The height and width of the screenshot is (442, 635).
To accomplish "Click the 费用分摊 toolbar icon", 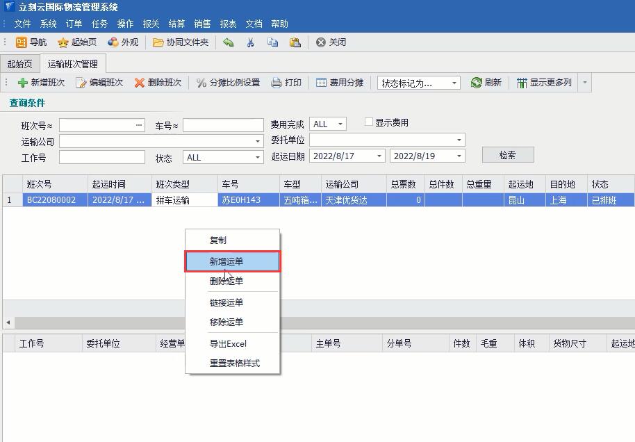I will (321, 83).
